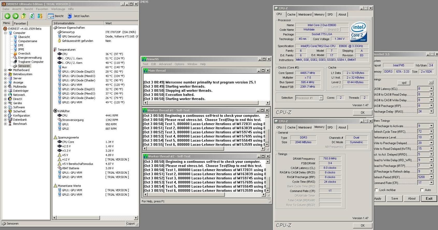
Task: Click OK in the upper CPU-Z window
Action: click(x=363, y=113)
